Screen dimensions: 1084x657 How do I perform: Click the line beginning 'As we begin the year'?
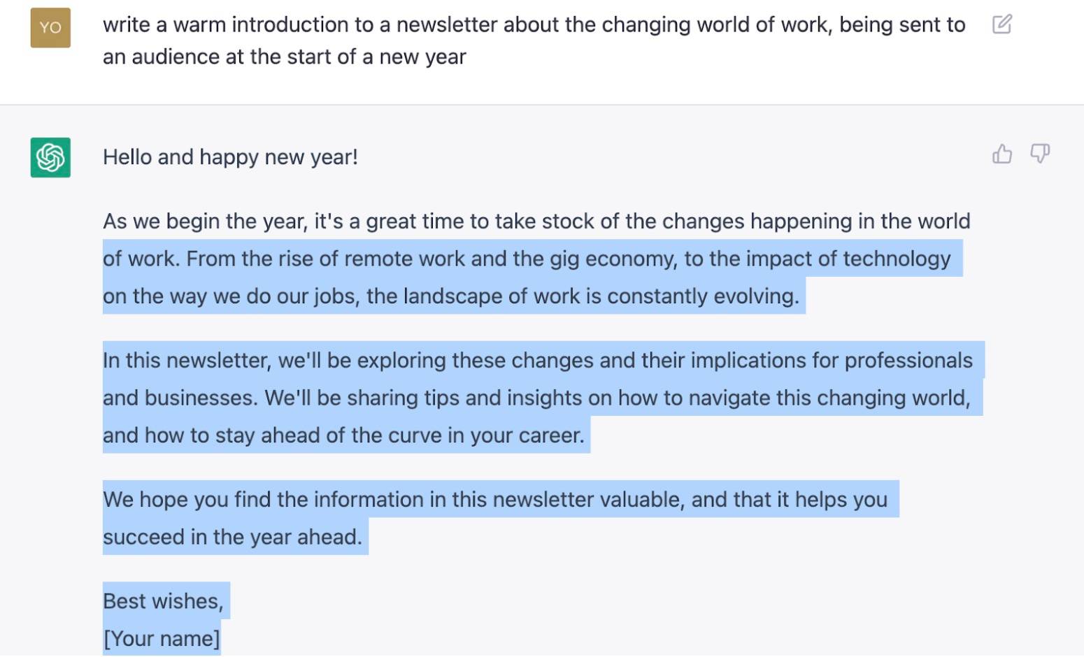[536, 222]
